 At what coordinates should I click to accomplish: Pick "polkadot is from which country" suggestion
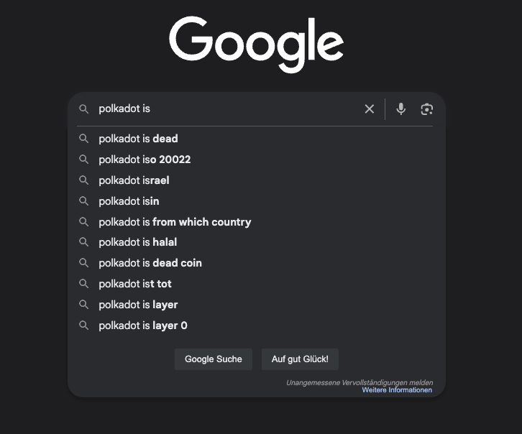[175, 222]
